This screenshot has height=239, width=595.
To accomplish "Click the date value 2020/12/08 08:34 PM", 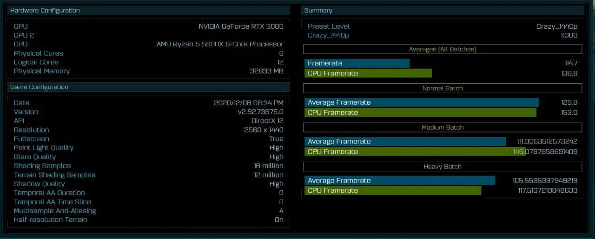I will pyautogui.click(x=248, y=103).
